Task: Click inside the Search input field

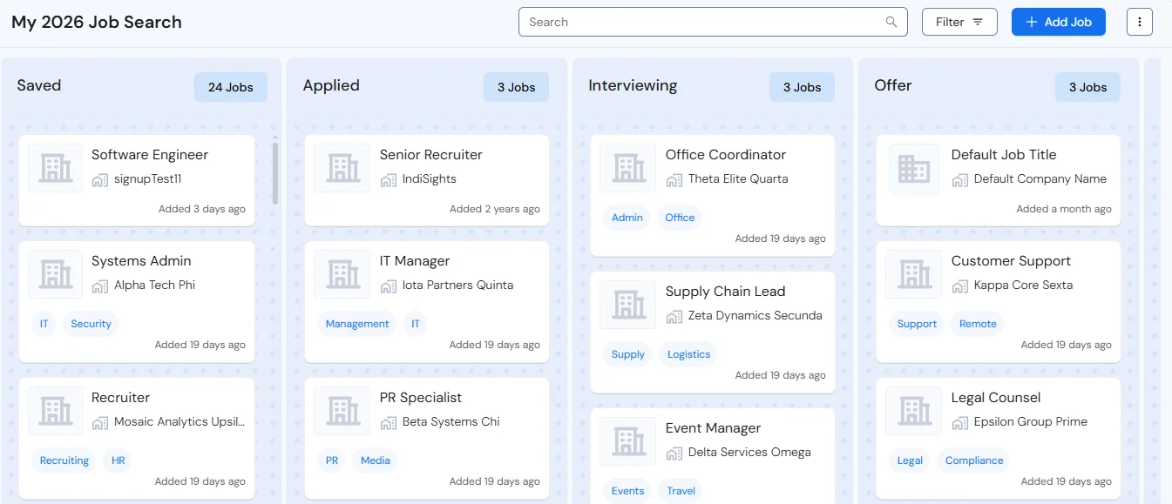Action: point(697,21)
